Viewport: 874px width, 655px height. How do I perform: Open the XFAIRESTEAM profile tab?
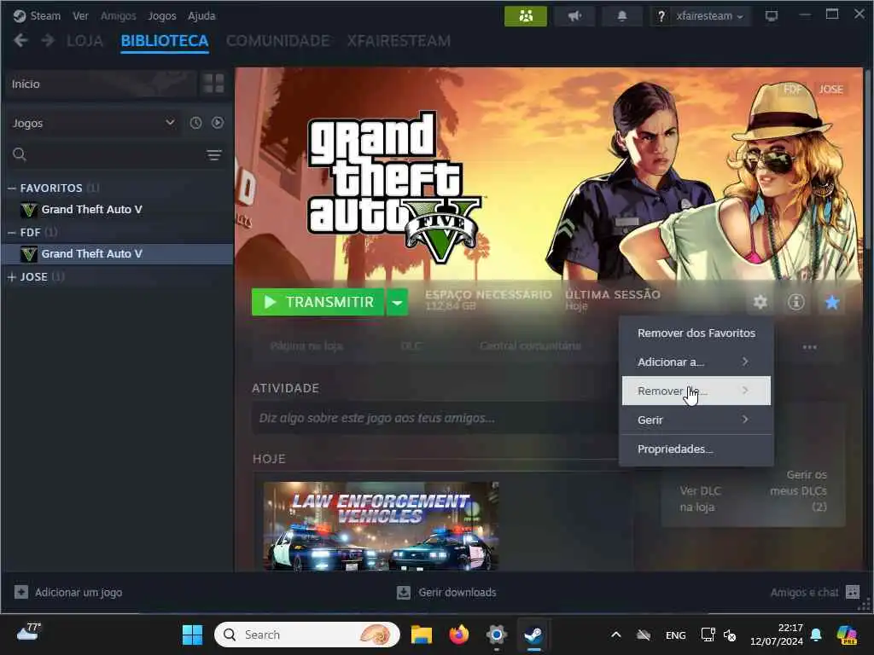399,41
